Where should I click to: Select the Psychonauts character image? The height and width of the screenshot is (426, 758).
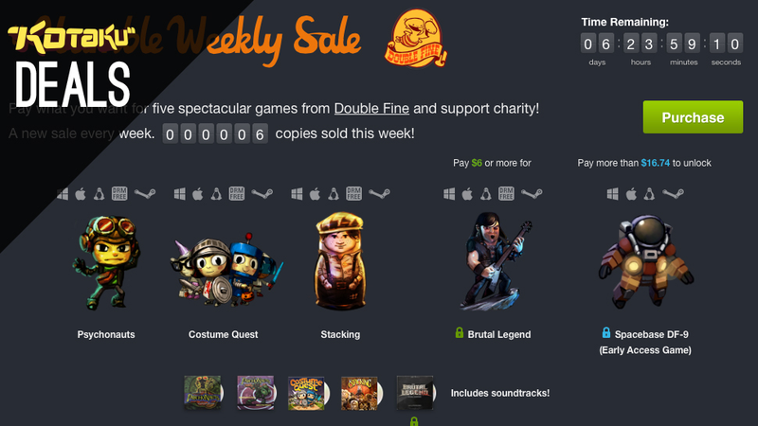pyautogui.click(x=107, y=262)
